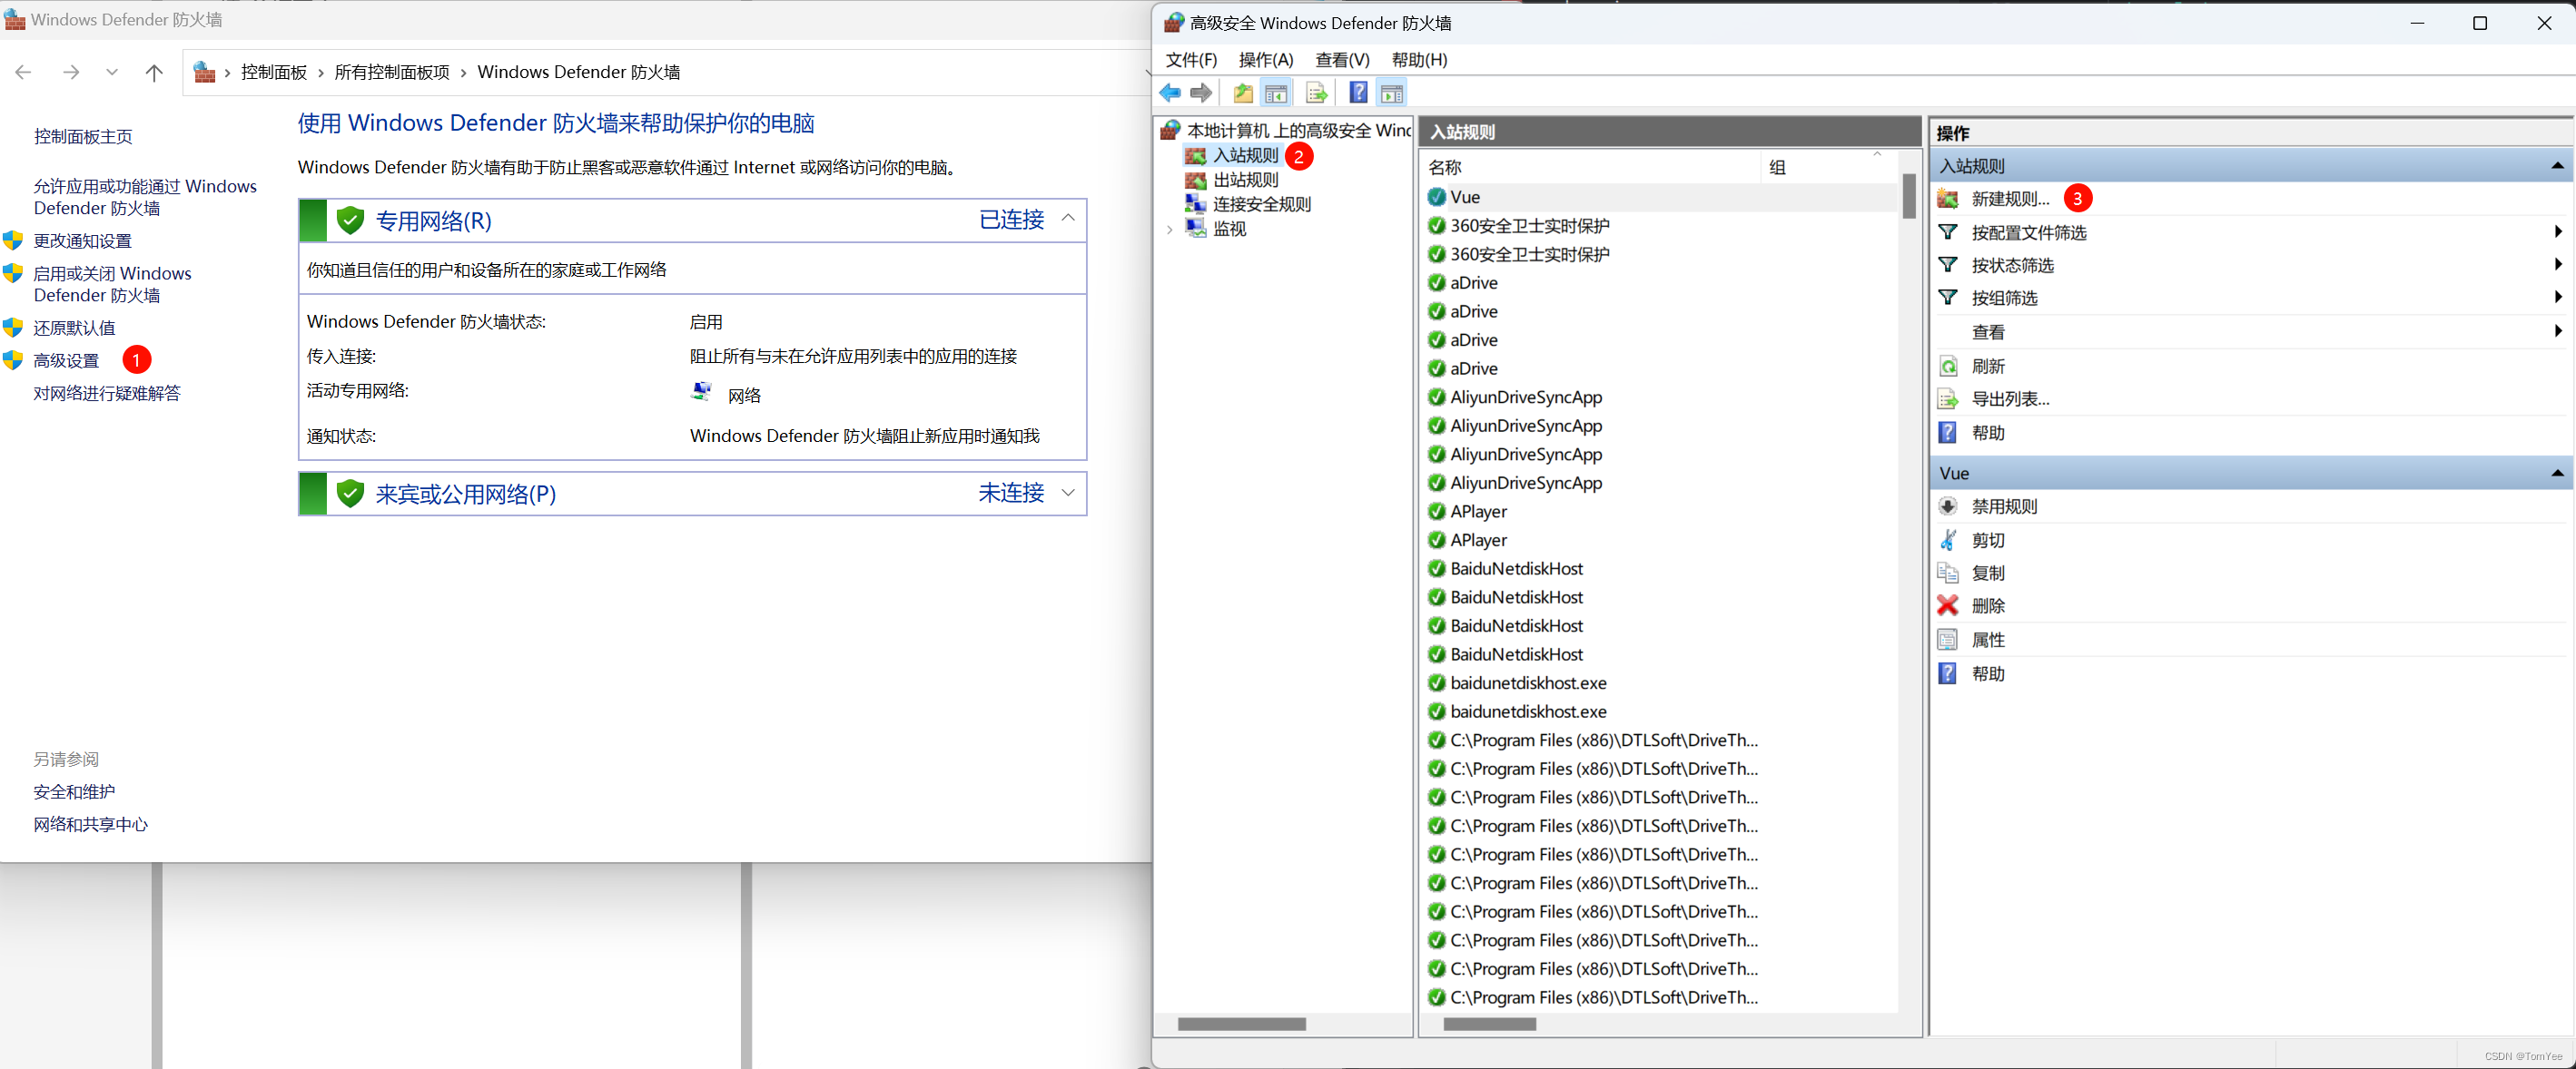This screenshot has width=2576, height=1069.
Task: Click the forward arrow in the MMC toolbar
Action: (1201, 93)
